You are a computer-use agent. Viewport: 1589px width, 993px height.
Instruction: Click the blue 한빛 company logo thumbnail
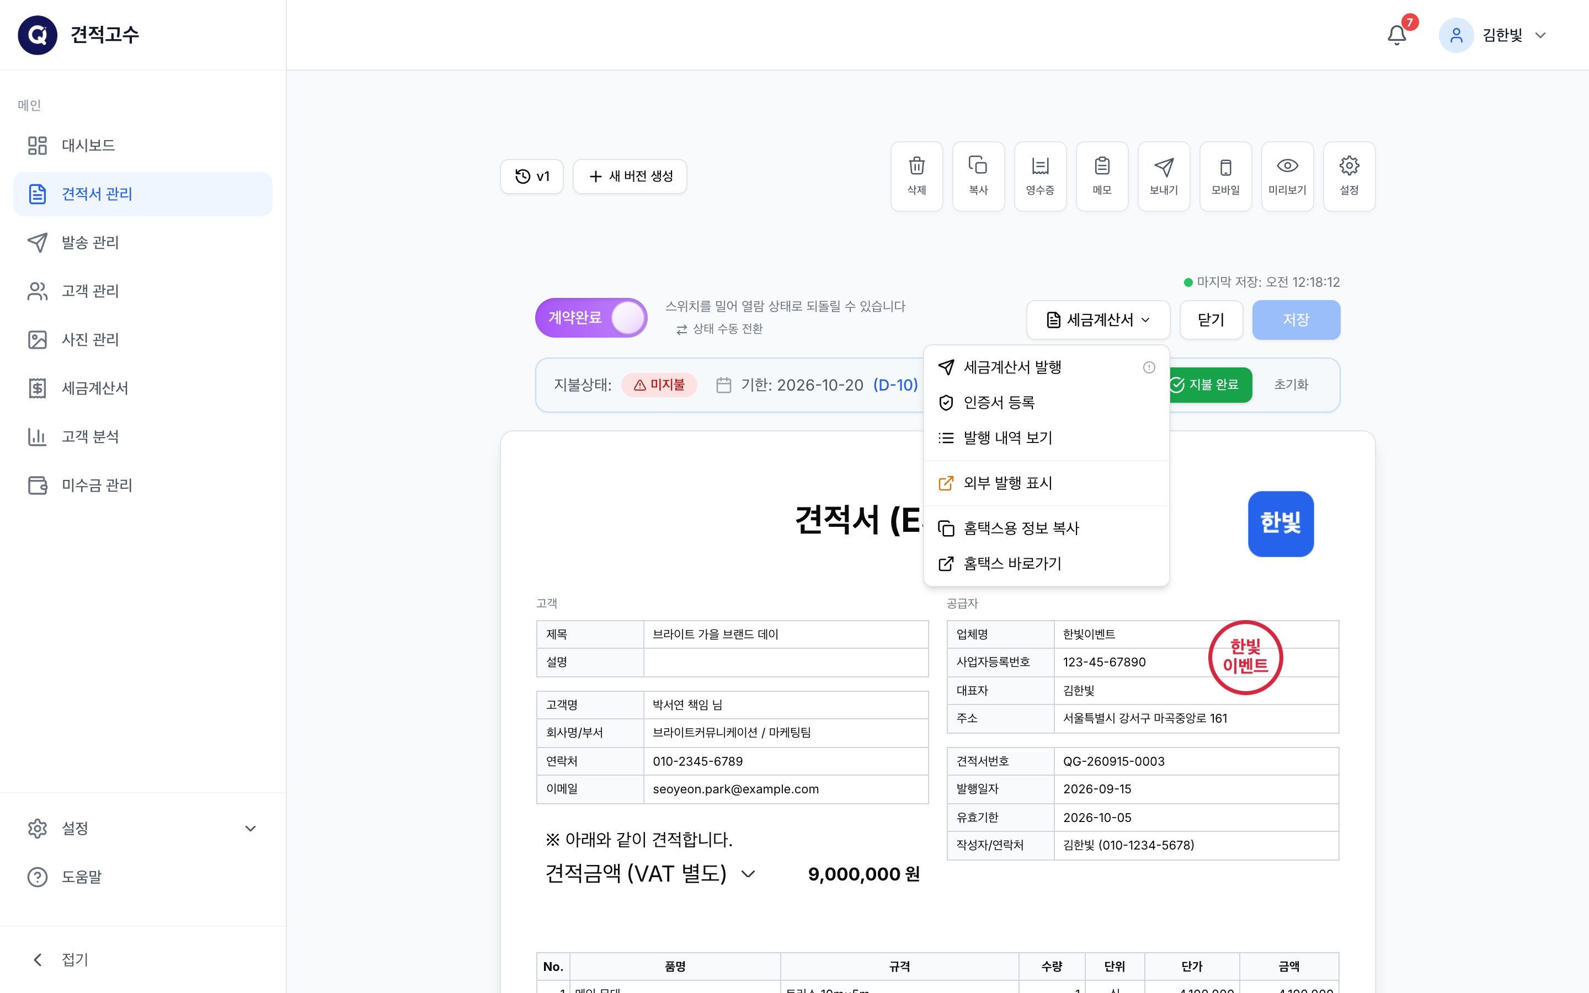pos(1281,524)
